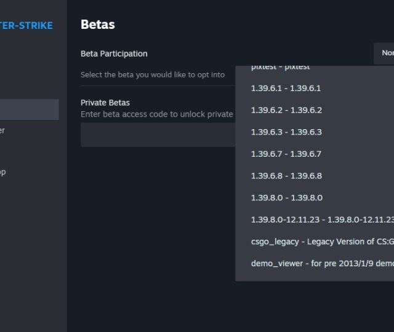
Task: Opt into the 1.39.8.0 beta branch
Action: point(286,197)
